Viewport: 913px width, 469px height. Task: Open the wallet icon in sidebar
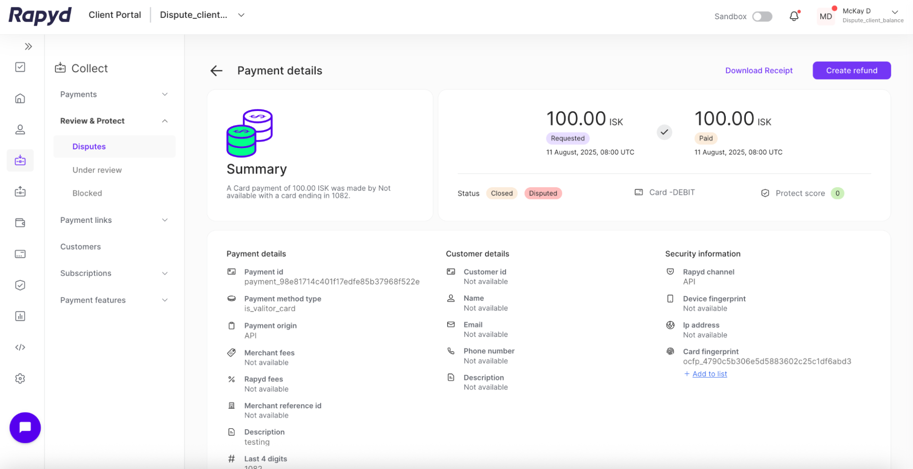click(20, 223)
